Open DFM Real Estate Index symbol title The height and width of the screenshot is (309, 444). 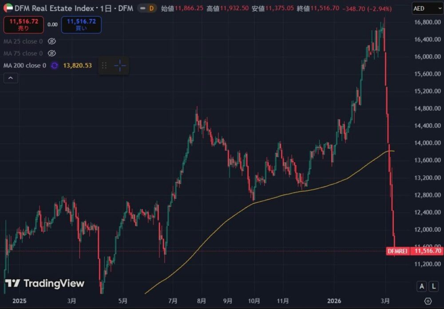[55, 8]
